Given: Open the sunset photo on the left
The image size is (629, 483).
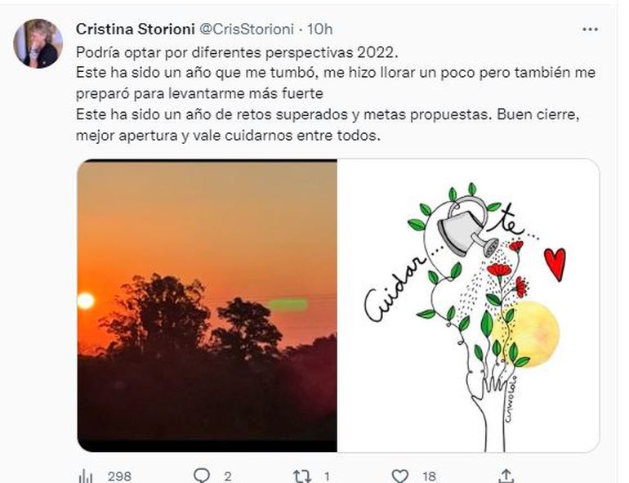Looking at the screenshot, I should 207,305.
